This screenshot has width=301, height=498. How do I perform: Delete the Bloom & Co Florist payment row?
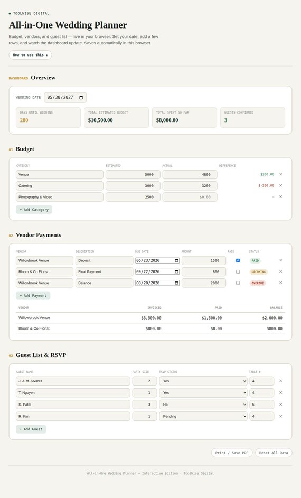click(x=281, y=271)
